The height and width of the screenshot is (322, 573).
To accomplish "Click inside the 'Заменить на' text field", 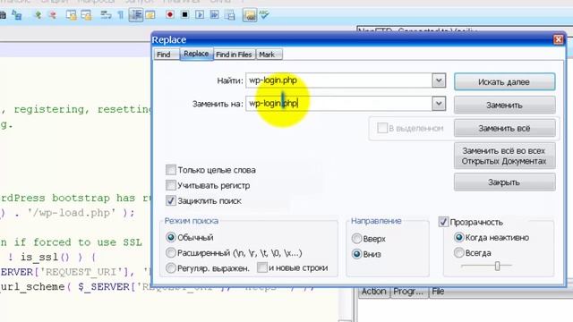I will (x=338, y=104).
